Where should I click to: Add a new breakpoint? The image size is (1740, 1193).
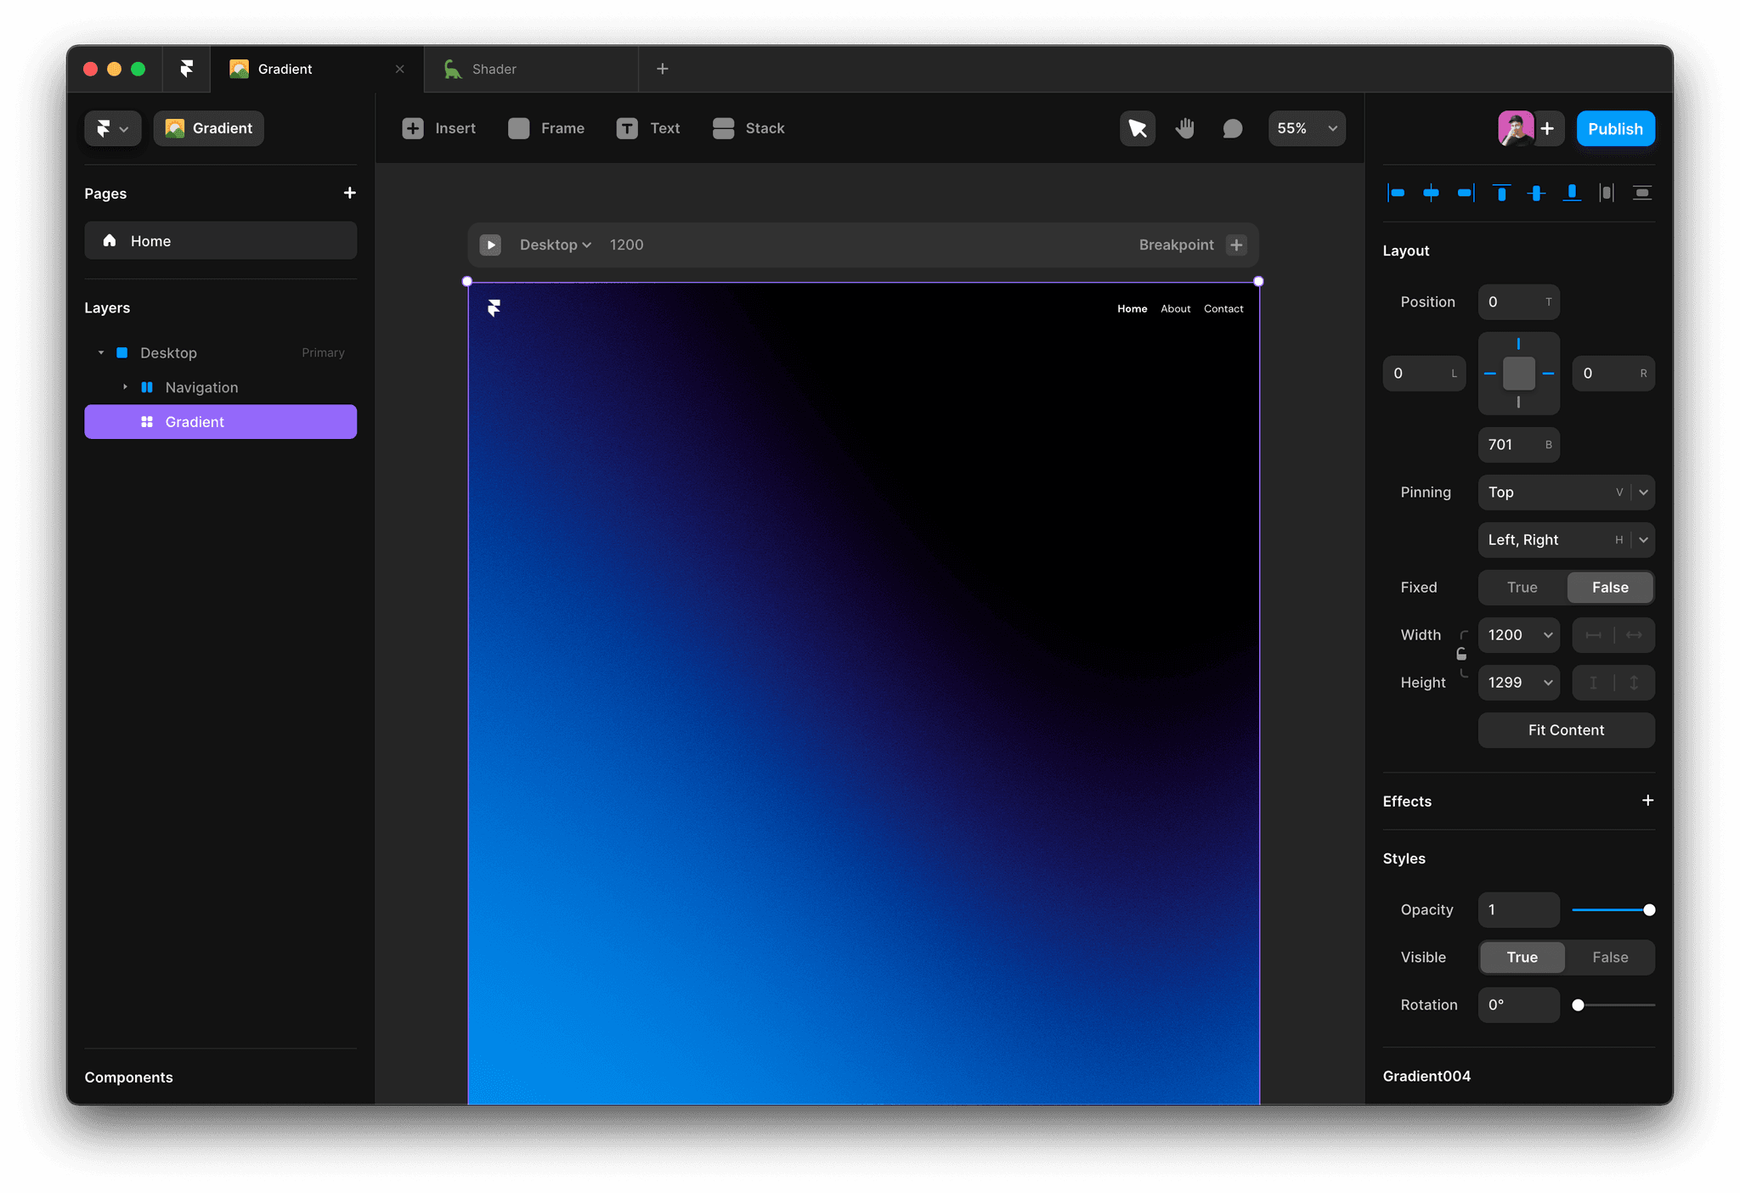coord(1236,245)
